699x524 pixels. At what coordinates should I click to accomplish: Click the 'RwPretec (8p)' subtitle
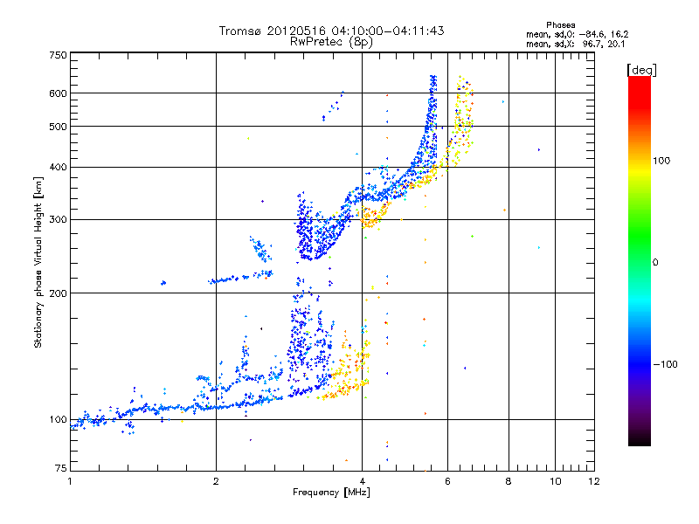(x=331, y=42)
